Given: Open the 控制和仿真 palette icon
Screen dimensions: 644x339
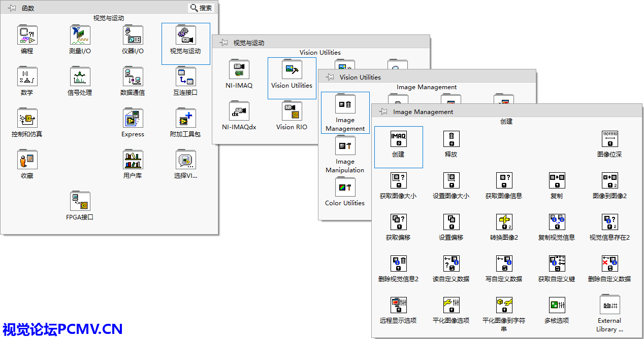Looking at the screenshot, I should 27,118.
